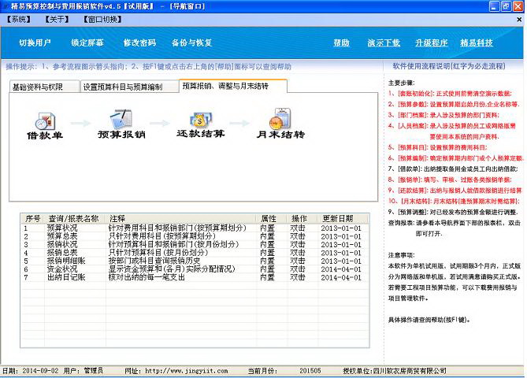
Task: Select the 出纳日记账 report row
Action: (x=64, y=277)
